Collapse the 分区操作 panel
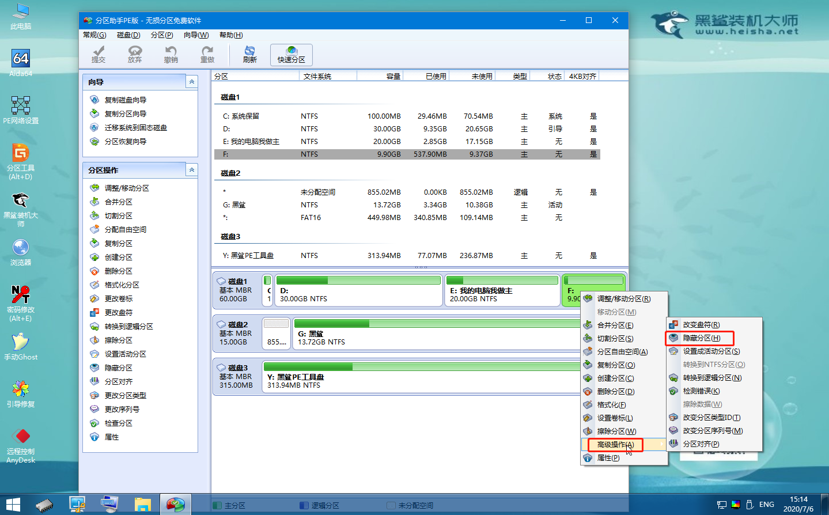Image resolution: width=829 pixels, height=515 pixels. 192,170
